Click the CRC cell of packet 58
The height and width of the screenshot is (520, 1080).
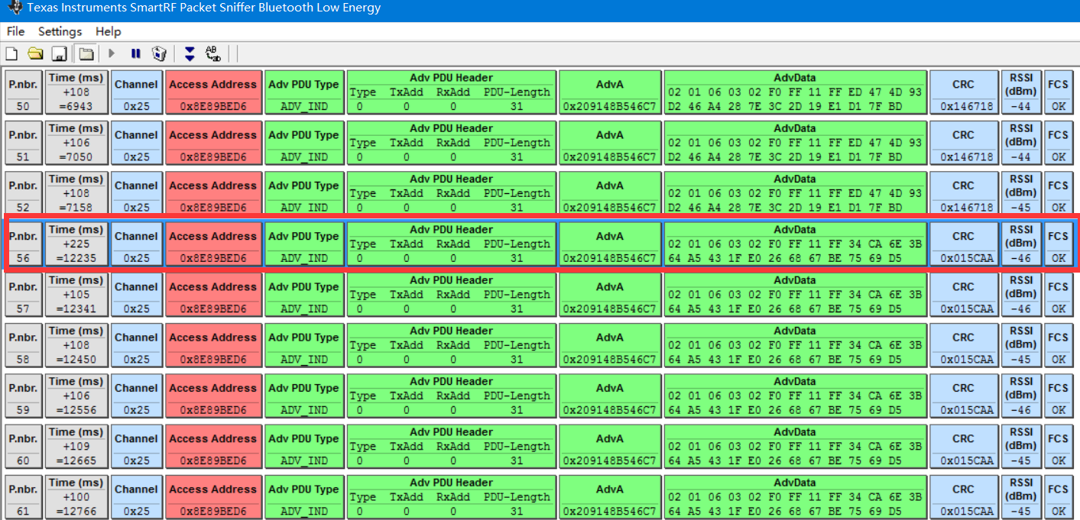click(x=964, y=345)
